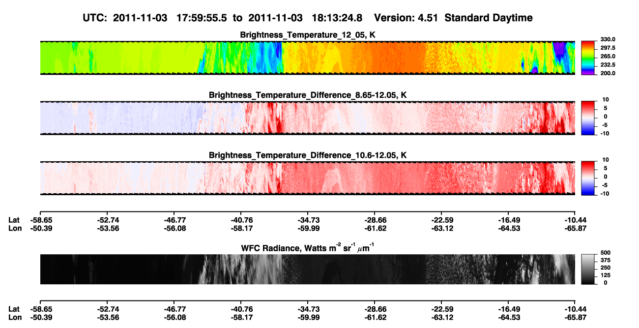The height and width of the screenshot is (328, 639).
Task: Click the "Lat" label below WFC Radiance panel
Action: [x=14, y=309]
